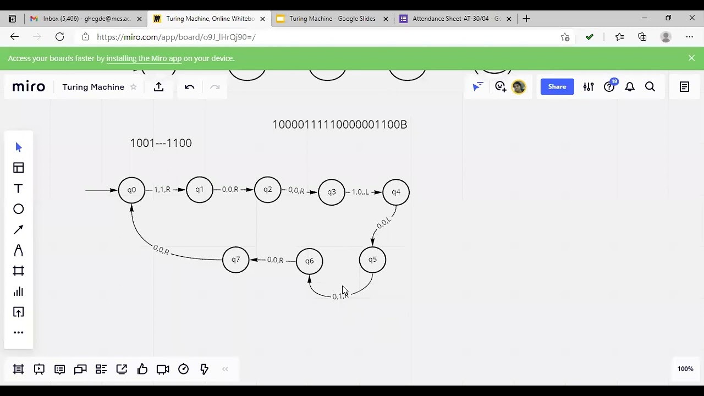704x396 pixels.
Task: Open comments panel in bottom toolbar
Action: click(60, 369)
